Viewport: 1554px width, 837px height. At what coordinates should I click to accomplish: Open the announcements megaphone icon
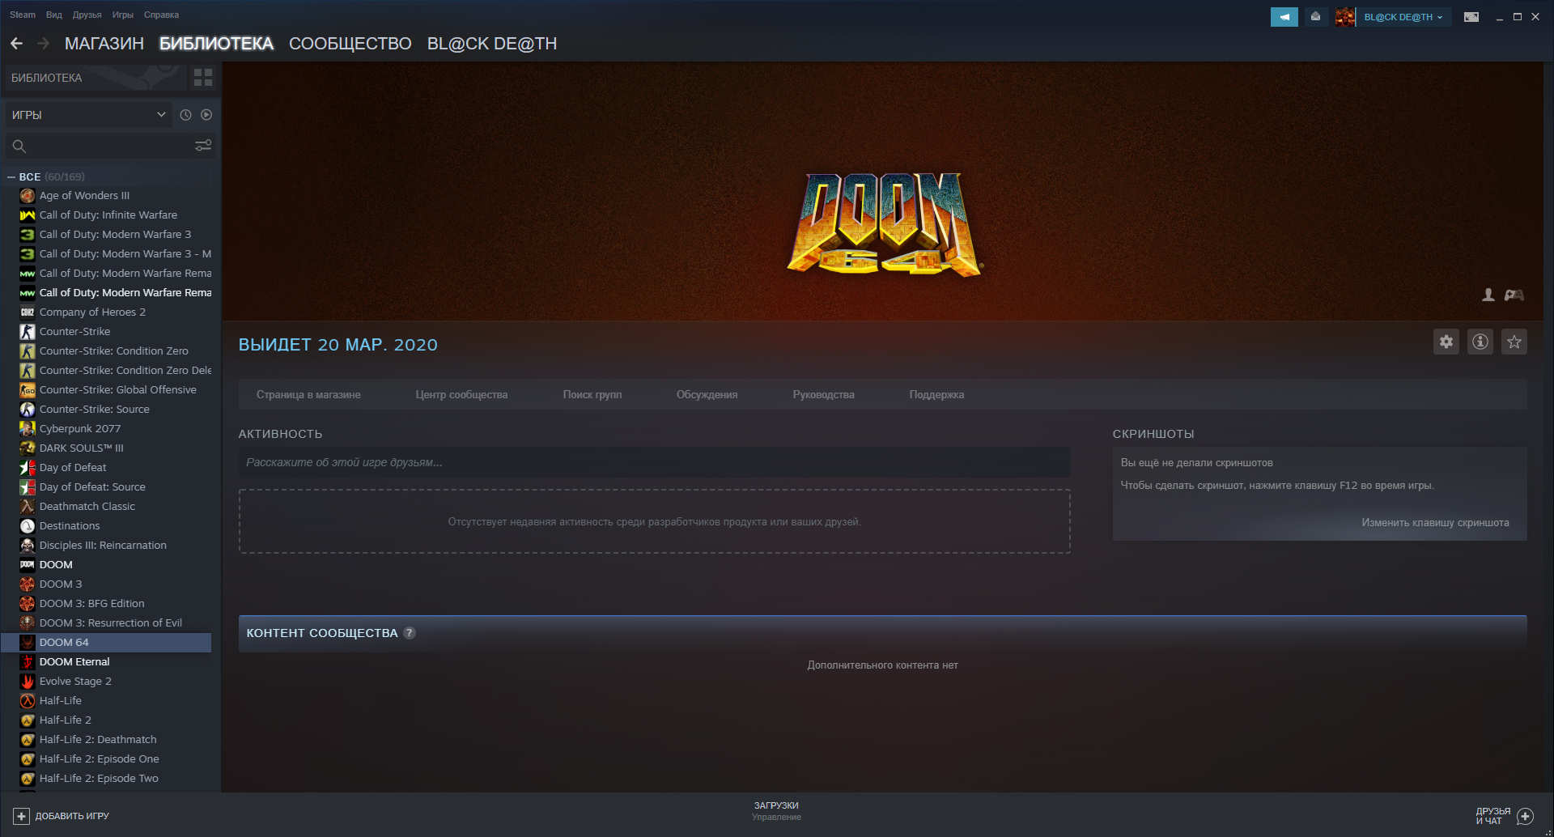(x=1284, y=17)
